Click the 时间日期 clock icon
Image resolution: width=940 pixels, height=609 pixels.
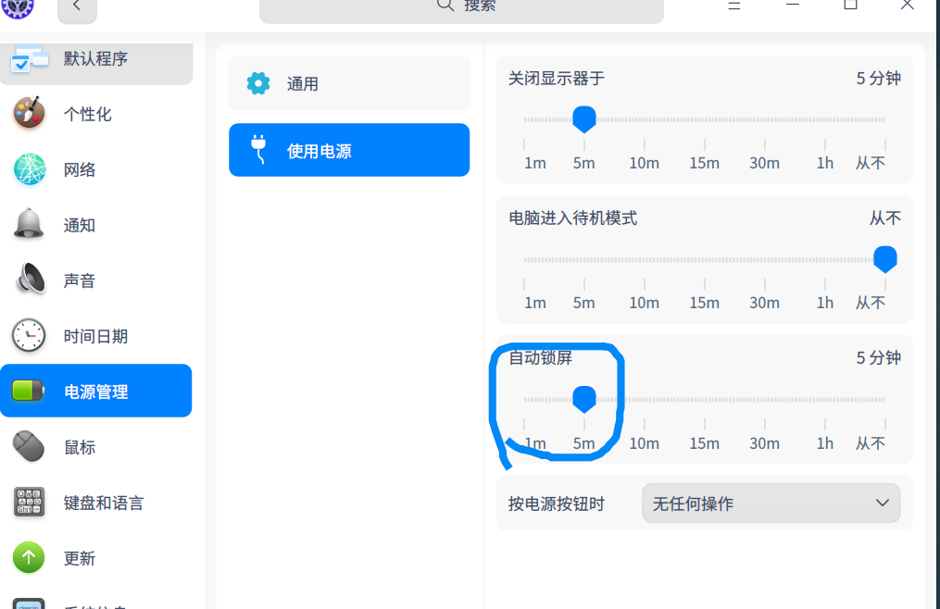[28, 335]
